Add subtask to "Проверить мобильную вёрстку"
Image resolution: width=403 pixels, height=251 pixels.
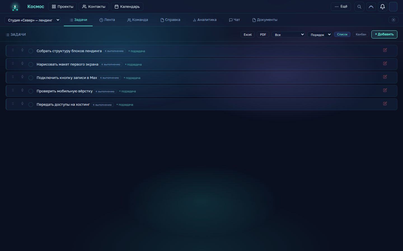click(128, 91)
